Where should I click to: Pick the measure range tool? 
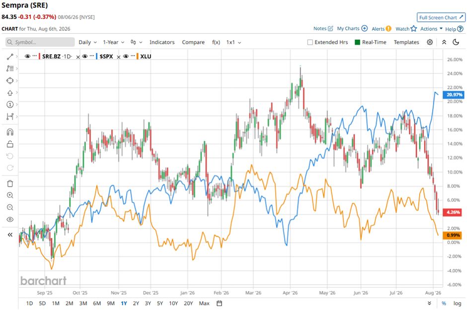[10, 117]
